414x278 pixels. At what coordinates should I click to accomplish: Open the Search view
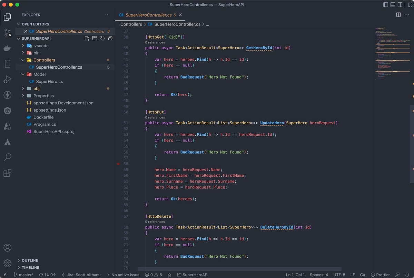click(x=7, y=157)
